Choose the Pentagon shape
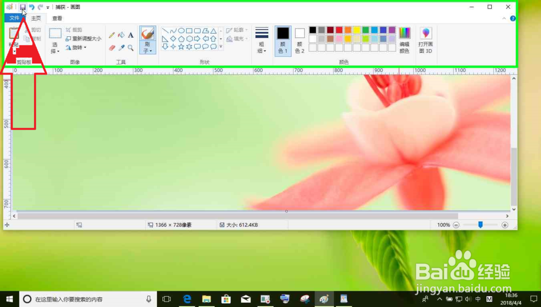This screenshot has width=541, height=307. point(181,38)
